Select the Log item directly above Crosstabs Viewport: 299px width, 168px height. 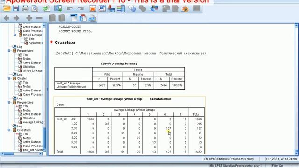[20, 126]
